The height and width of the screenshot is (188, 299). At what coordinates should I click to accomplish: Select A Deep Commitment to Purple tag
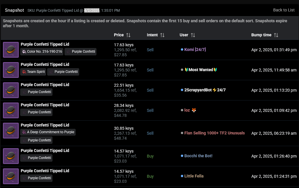[48, 132]
